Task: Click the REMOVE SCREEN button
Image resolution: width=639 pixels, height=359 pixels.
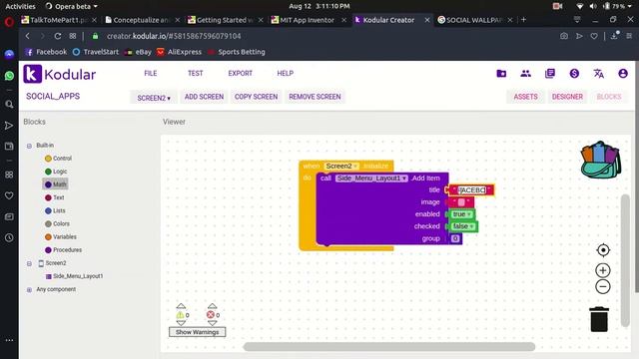Action: (315, 97)
